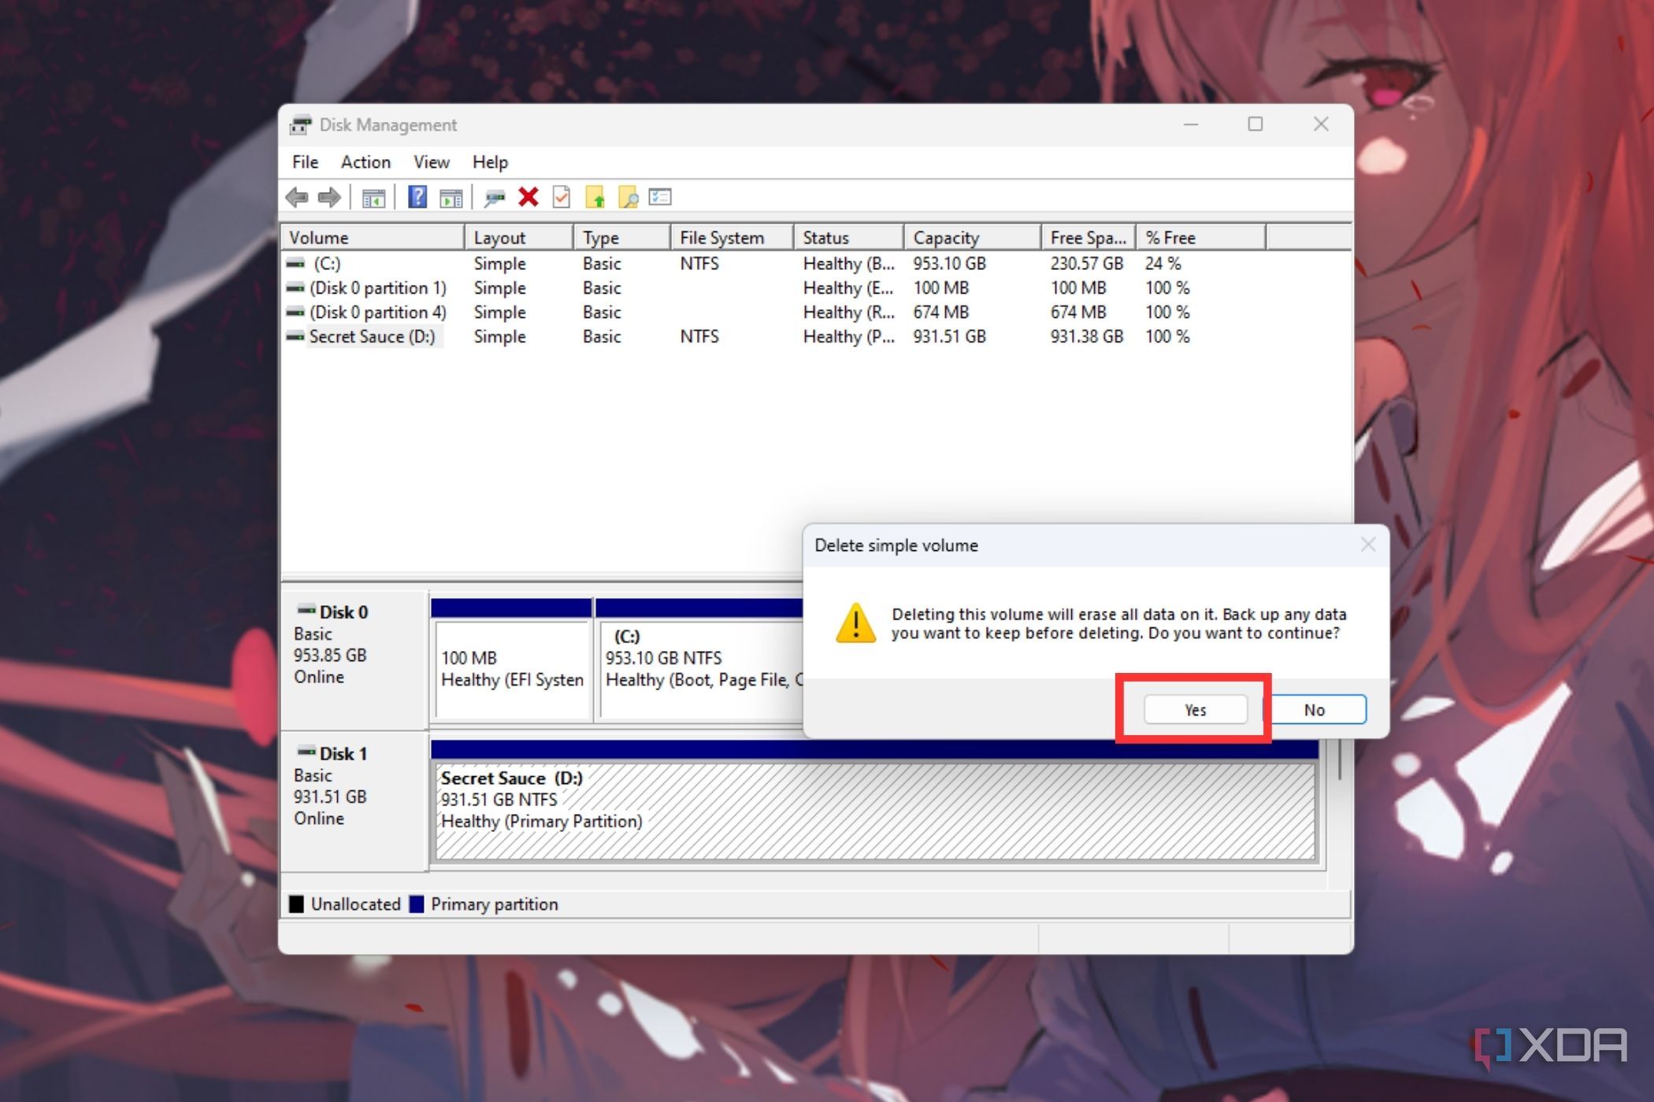Delete the volume using the red X icon
Screen dimensions: 1654x1102
click(527, 198)
